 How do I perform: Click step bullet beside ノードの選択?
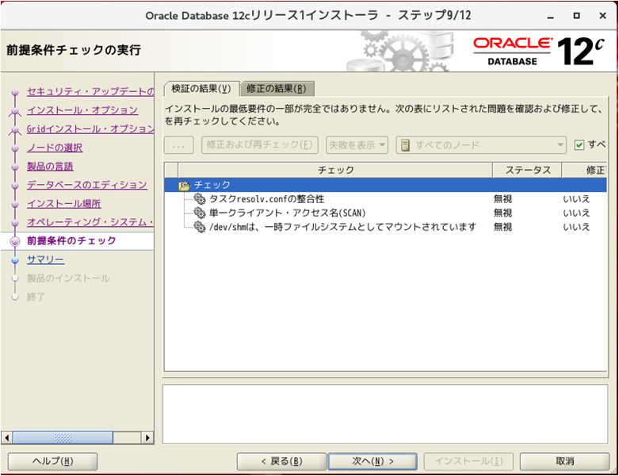15,148
